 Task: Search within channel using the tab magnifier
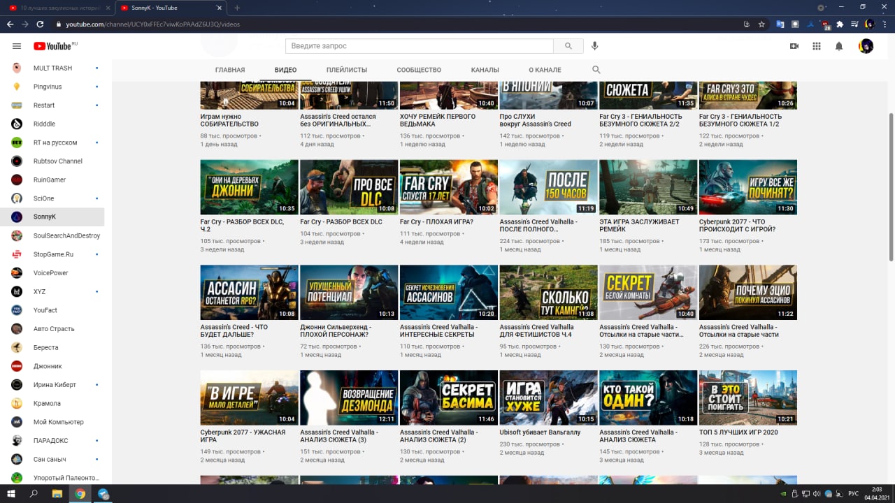point(596,70)
